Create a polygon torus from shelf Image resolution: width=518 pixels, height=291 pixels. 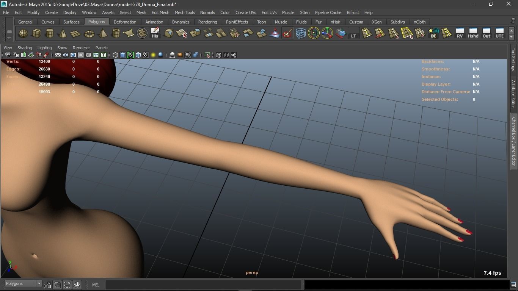point(89,33)
